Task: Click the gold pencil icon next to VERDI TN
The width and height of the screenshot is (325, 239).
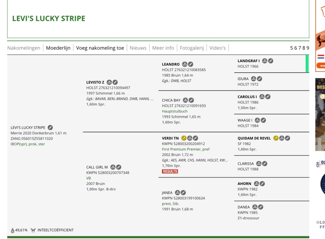Action: pos(184,138)
